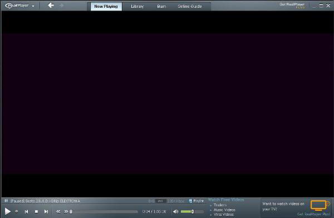This screenshot has height=218, width=334.
Task: Expand the arrow beside the RealPlayer logo
Action: point(33,6)
